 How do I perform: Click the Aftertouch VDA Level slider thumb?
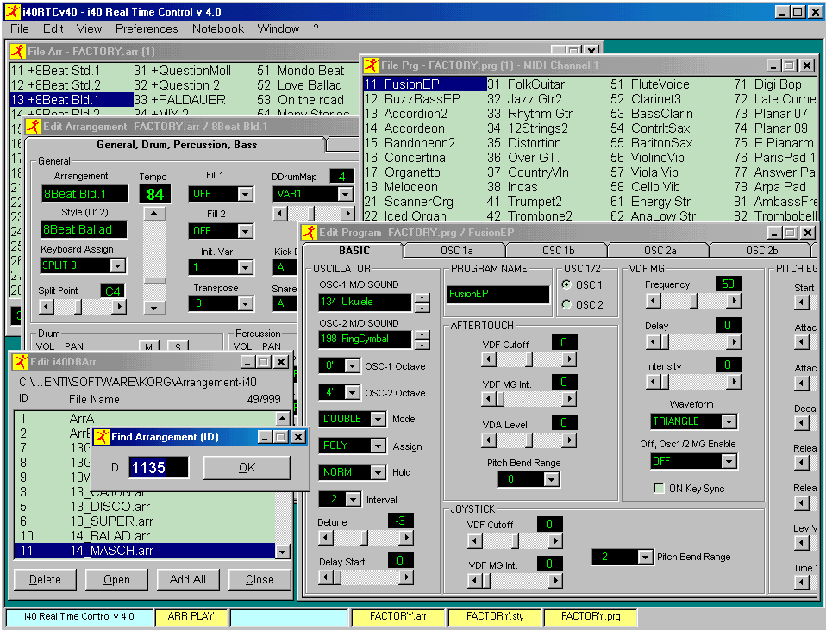(x=529, y=440)
